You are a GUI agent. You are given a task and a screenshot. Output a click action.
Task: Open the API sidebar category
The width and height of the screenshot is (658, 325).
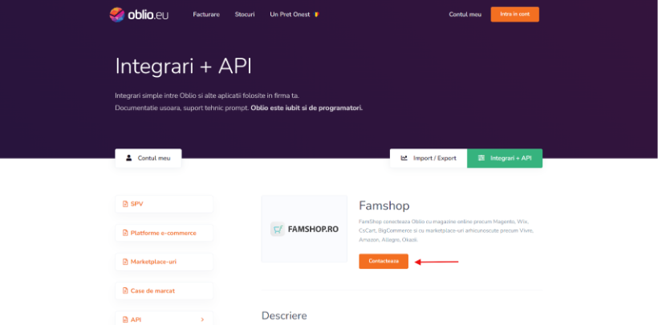[x=164, y=319]
